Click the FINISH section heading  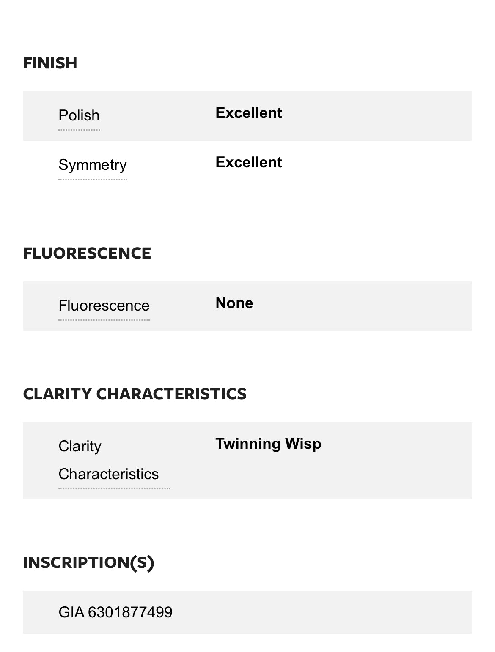coord(50,63)
